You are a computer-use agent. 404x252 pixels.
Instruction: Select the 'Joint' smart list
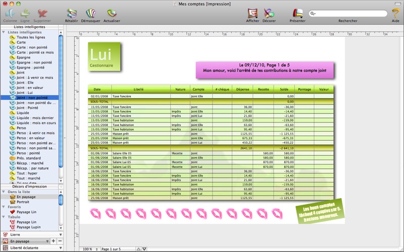[21, 73]
